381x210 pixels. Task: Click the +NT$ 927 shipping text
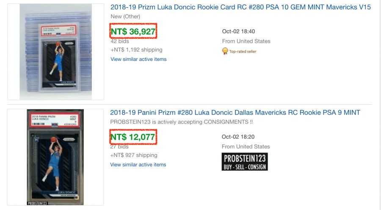point(134,155)
